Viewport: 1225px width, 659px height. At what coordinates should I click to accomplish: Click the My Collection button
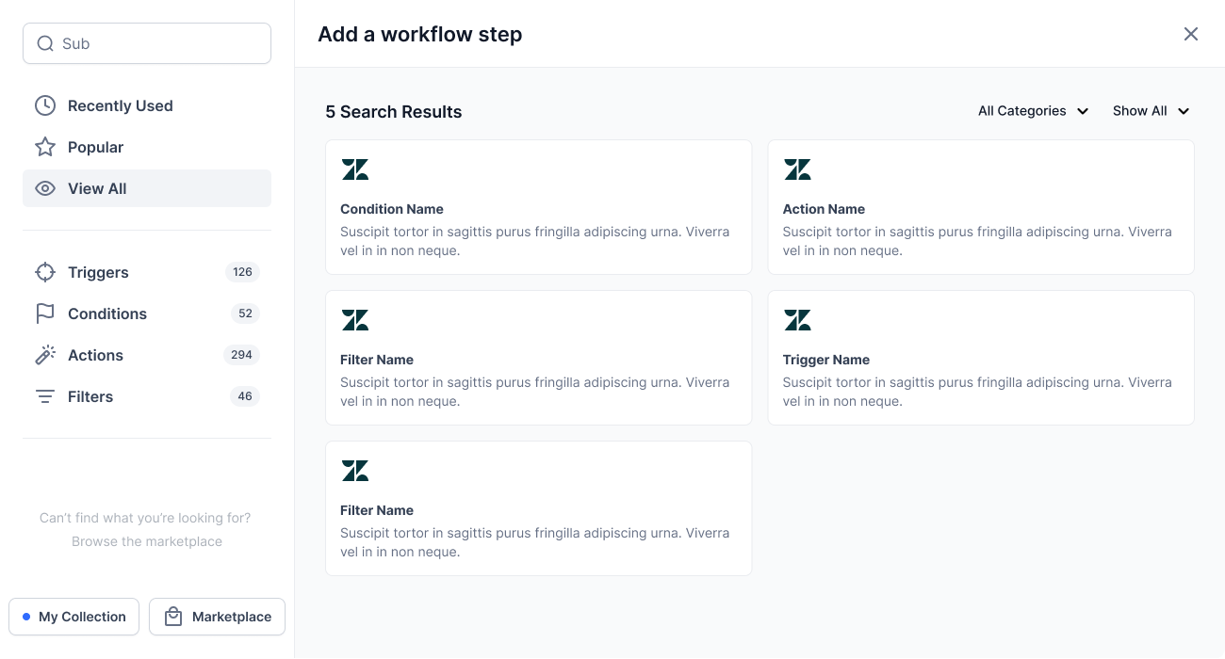(74, 617)
